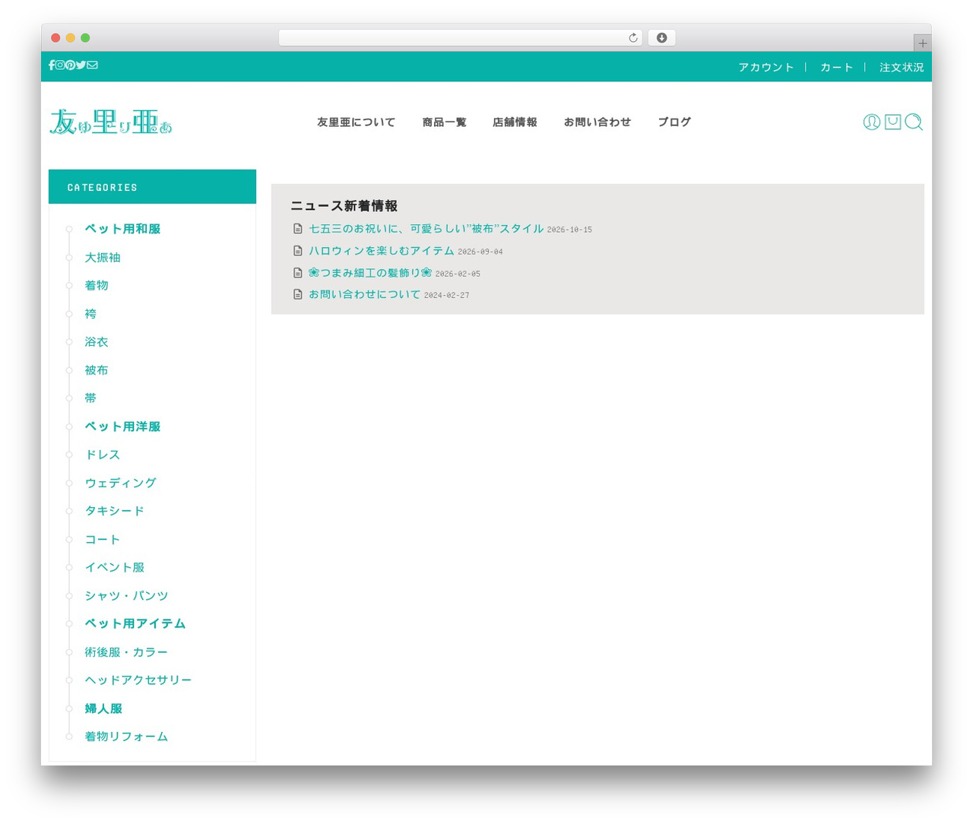
Task: Select 浴衣 category
Action: coord(97,342)
